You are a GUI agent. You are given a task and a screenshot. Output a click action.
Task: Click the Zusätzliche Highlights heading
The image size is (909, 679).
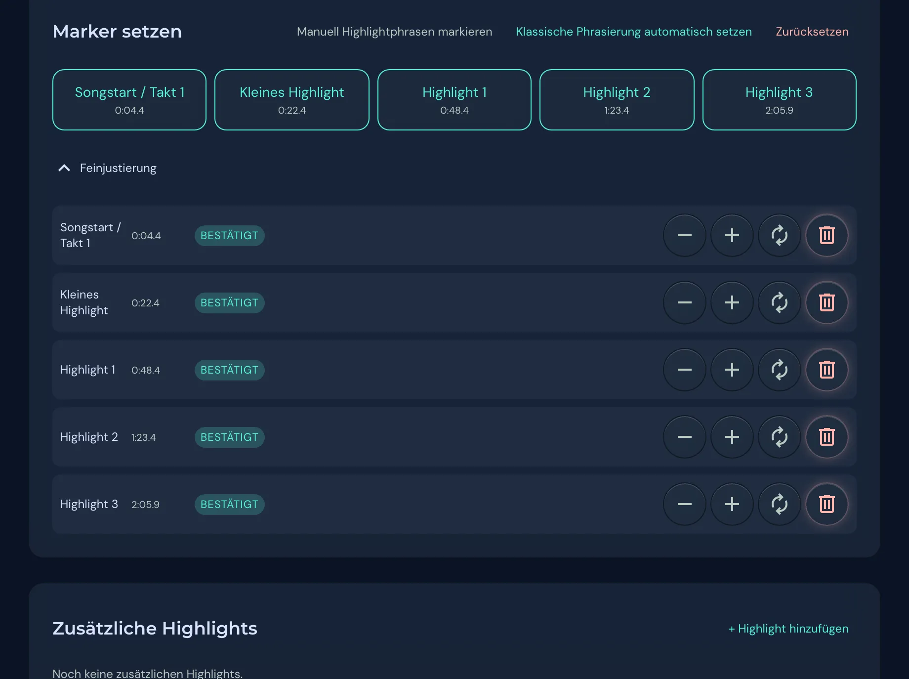[x=155, y=629]
